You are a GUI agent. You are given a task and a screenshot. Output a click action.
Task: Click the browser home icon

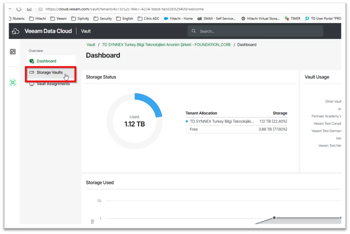tap(29, 9)
